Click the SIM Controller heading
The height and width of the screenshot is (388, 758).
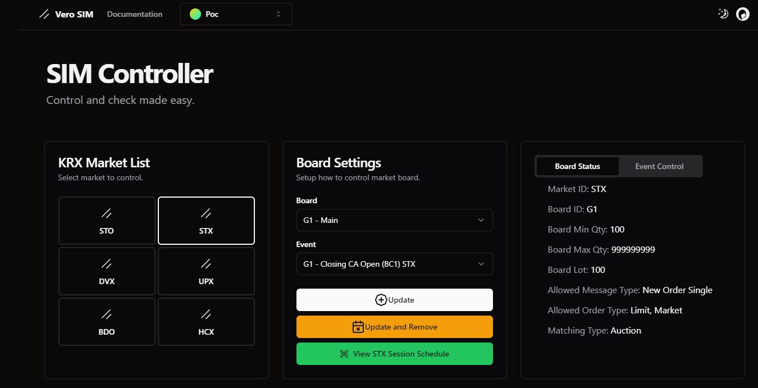[x=130, y=74]
